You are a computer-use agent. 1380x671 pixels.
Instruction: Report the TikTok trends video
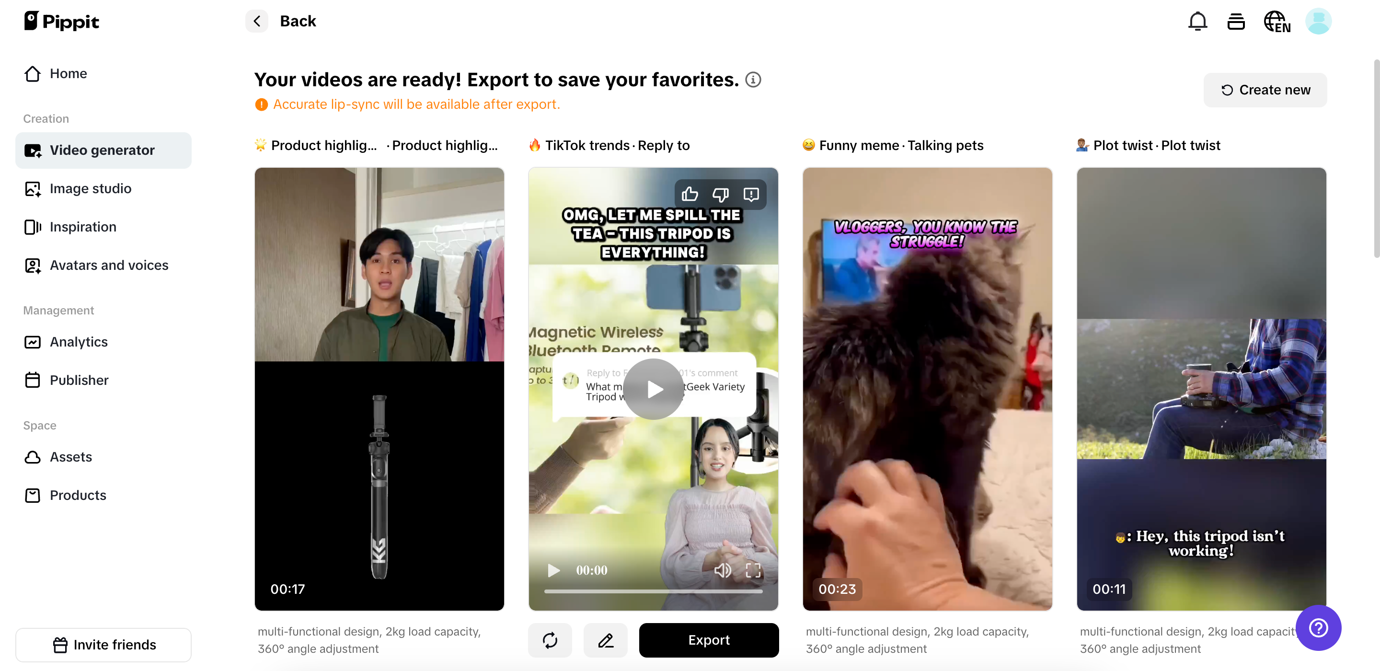click(x=751, y=194)
